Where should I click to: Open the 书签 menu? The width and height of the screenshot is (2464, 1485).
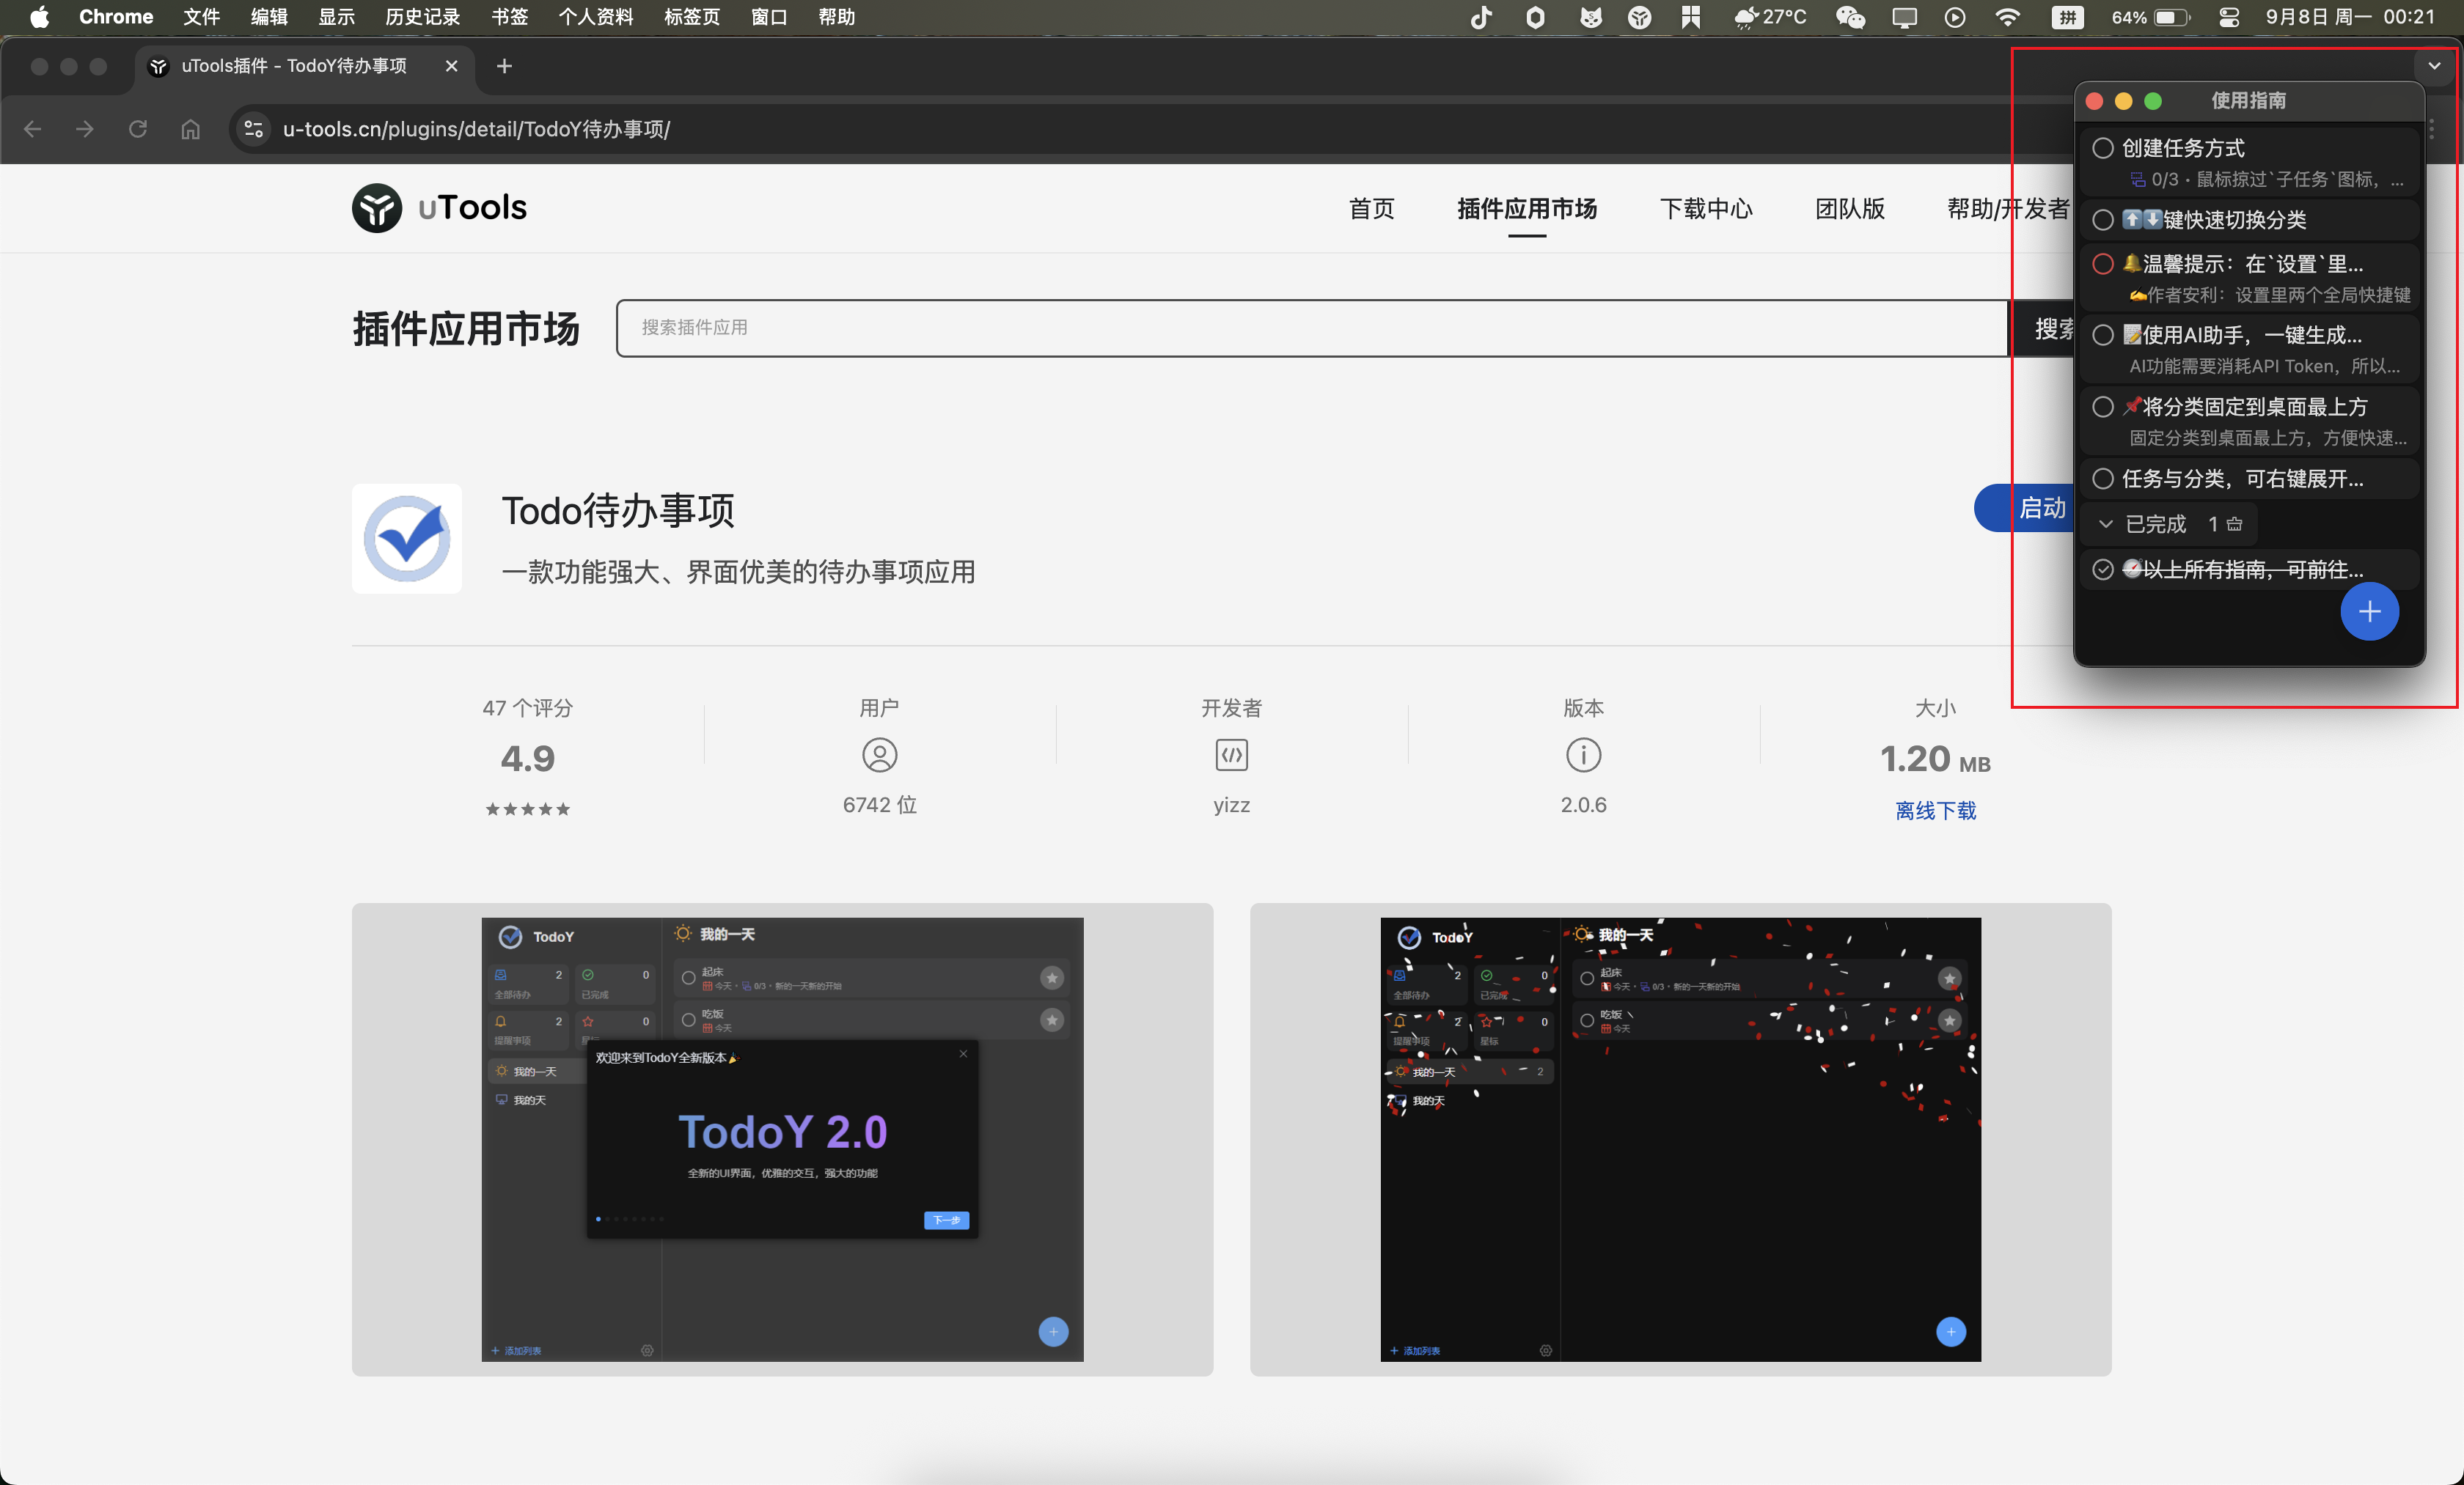[510, 17]
